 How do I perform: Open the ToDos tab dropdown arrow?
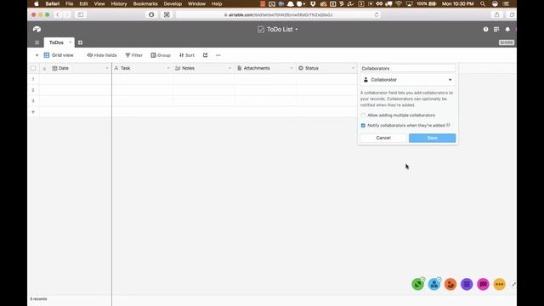[x=70, y=42]
